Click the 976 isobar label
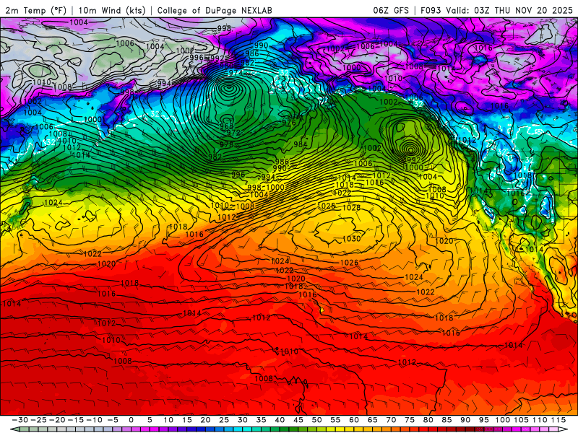The width and height of the screenshot is (578, 433). tap(288, 123)
